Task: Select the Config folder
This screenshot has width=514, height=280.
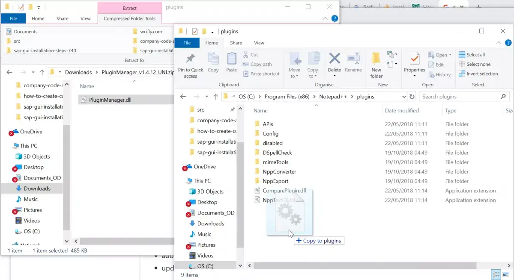Action: 271,133
